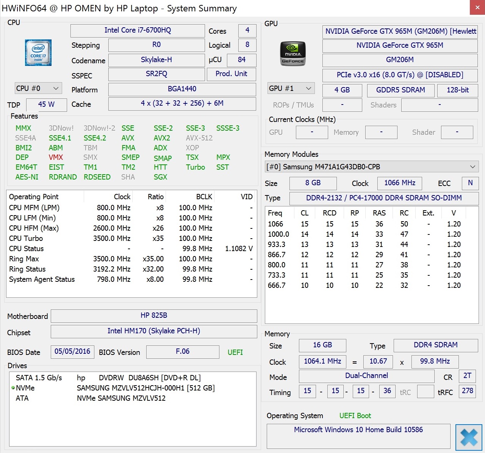Click the HP 825B motherboard field

point(154,316)
